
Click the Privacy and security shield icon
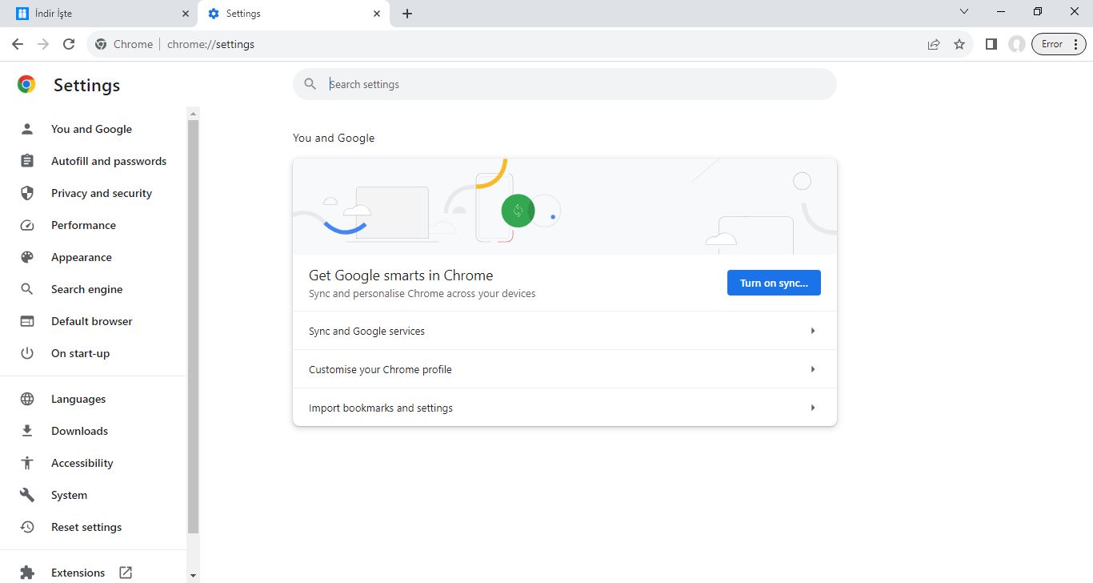pos(27,193)
